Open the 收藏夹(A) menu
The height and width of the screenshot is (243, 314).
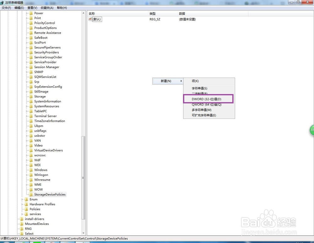[x=47, y=8]
